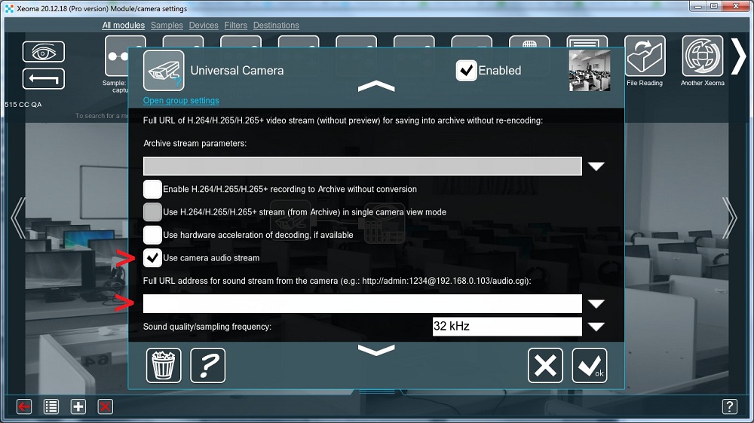Minimize the Xeoma window

[697, 6]
